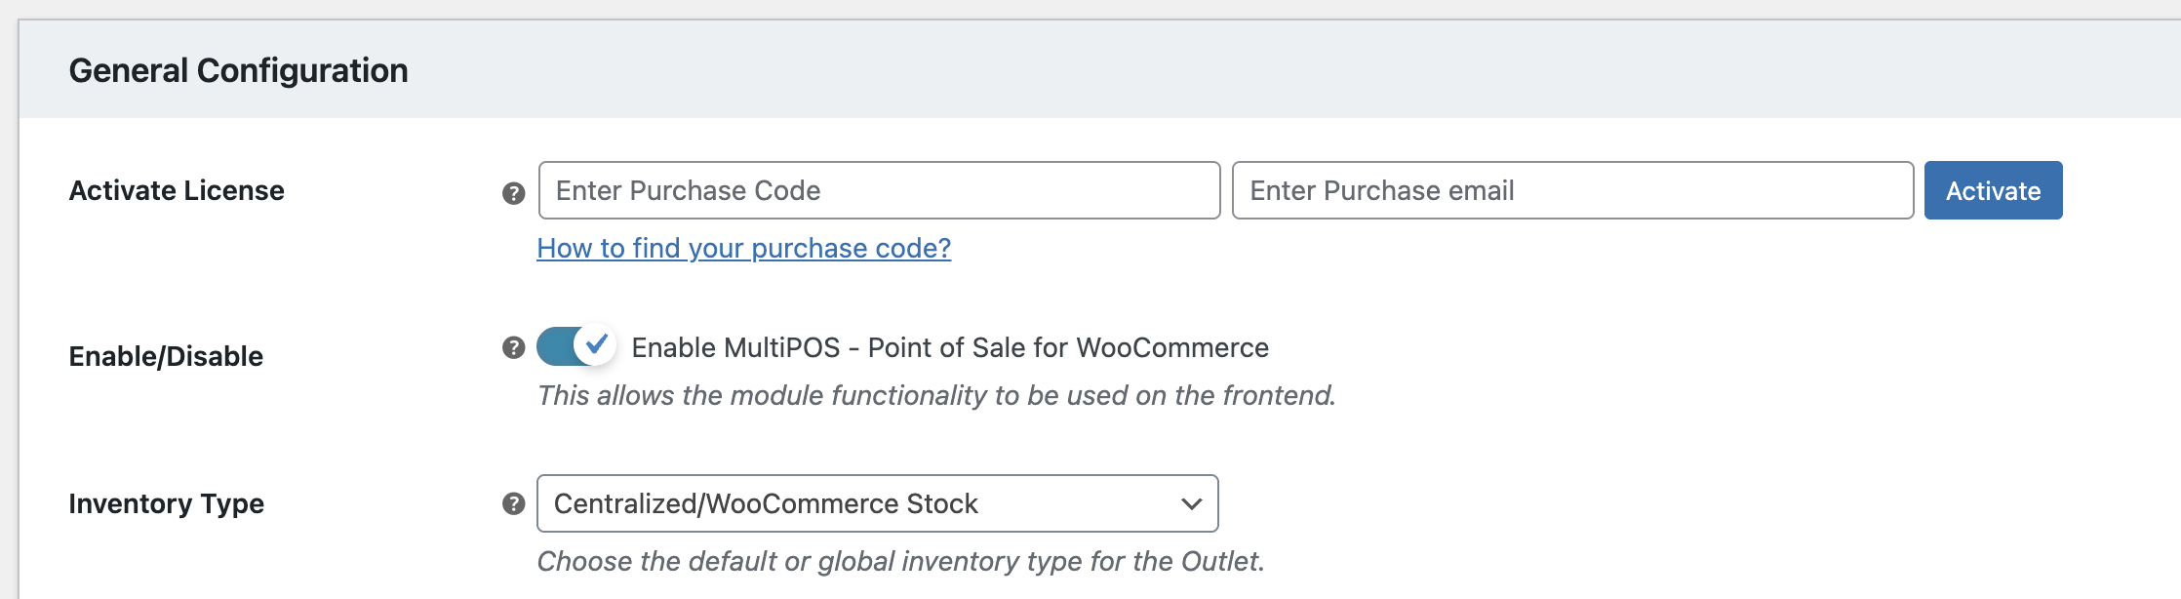
Task: Click the Inventory Type row label
Action: click(x=166, y=503)
